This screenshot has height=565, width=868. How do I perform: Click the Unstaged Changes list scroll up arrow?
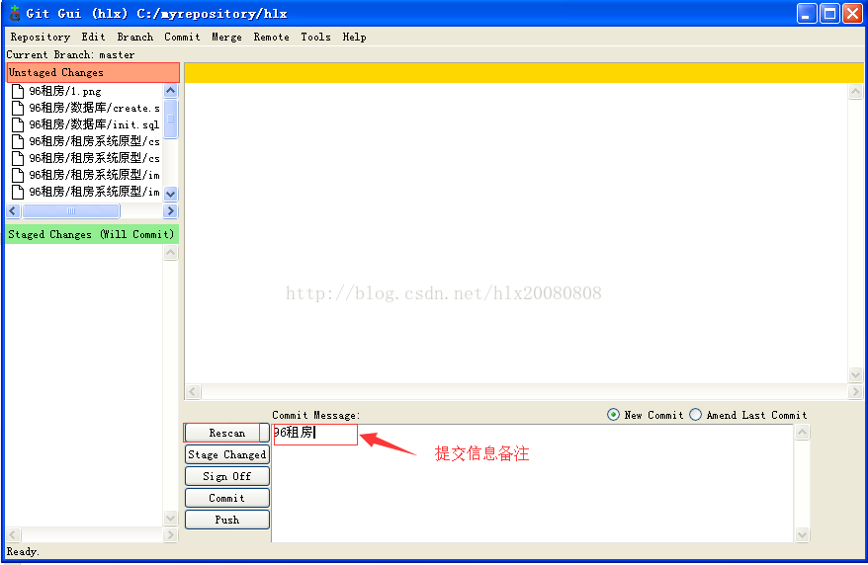(170, 91)
